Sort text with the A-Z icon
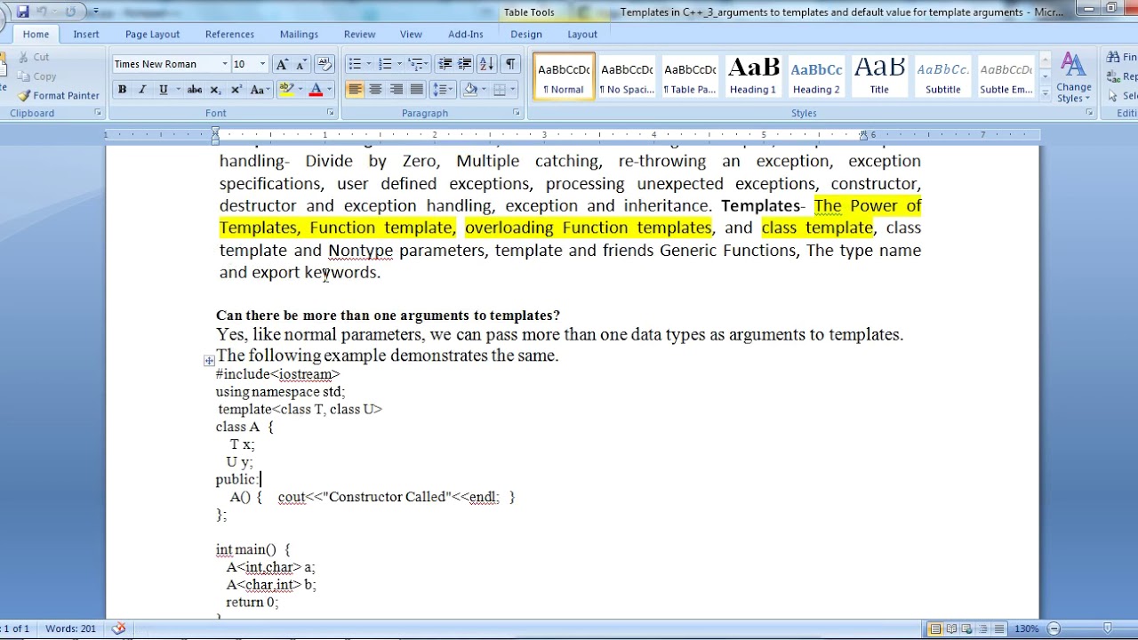Viewport: 1138px width, 640px height. tap(486, 64)
